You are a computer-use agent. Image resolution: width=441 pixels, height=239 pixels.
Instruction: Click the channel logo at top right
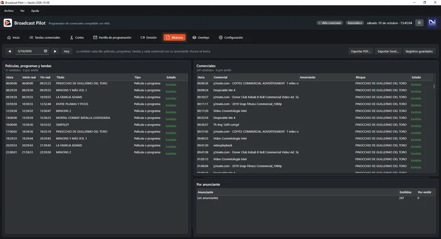432,23
